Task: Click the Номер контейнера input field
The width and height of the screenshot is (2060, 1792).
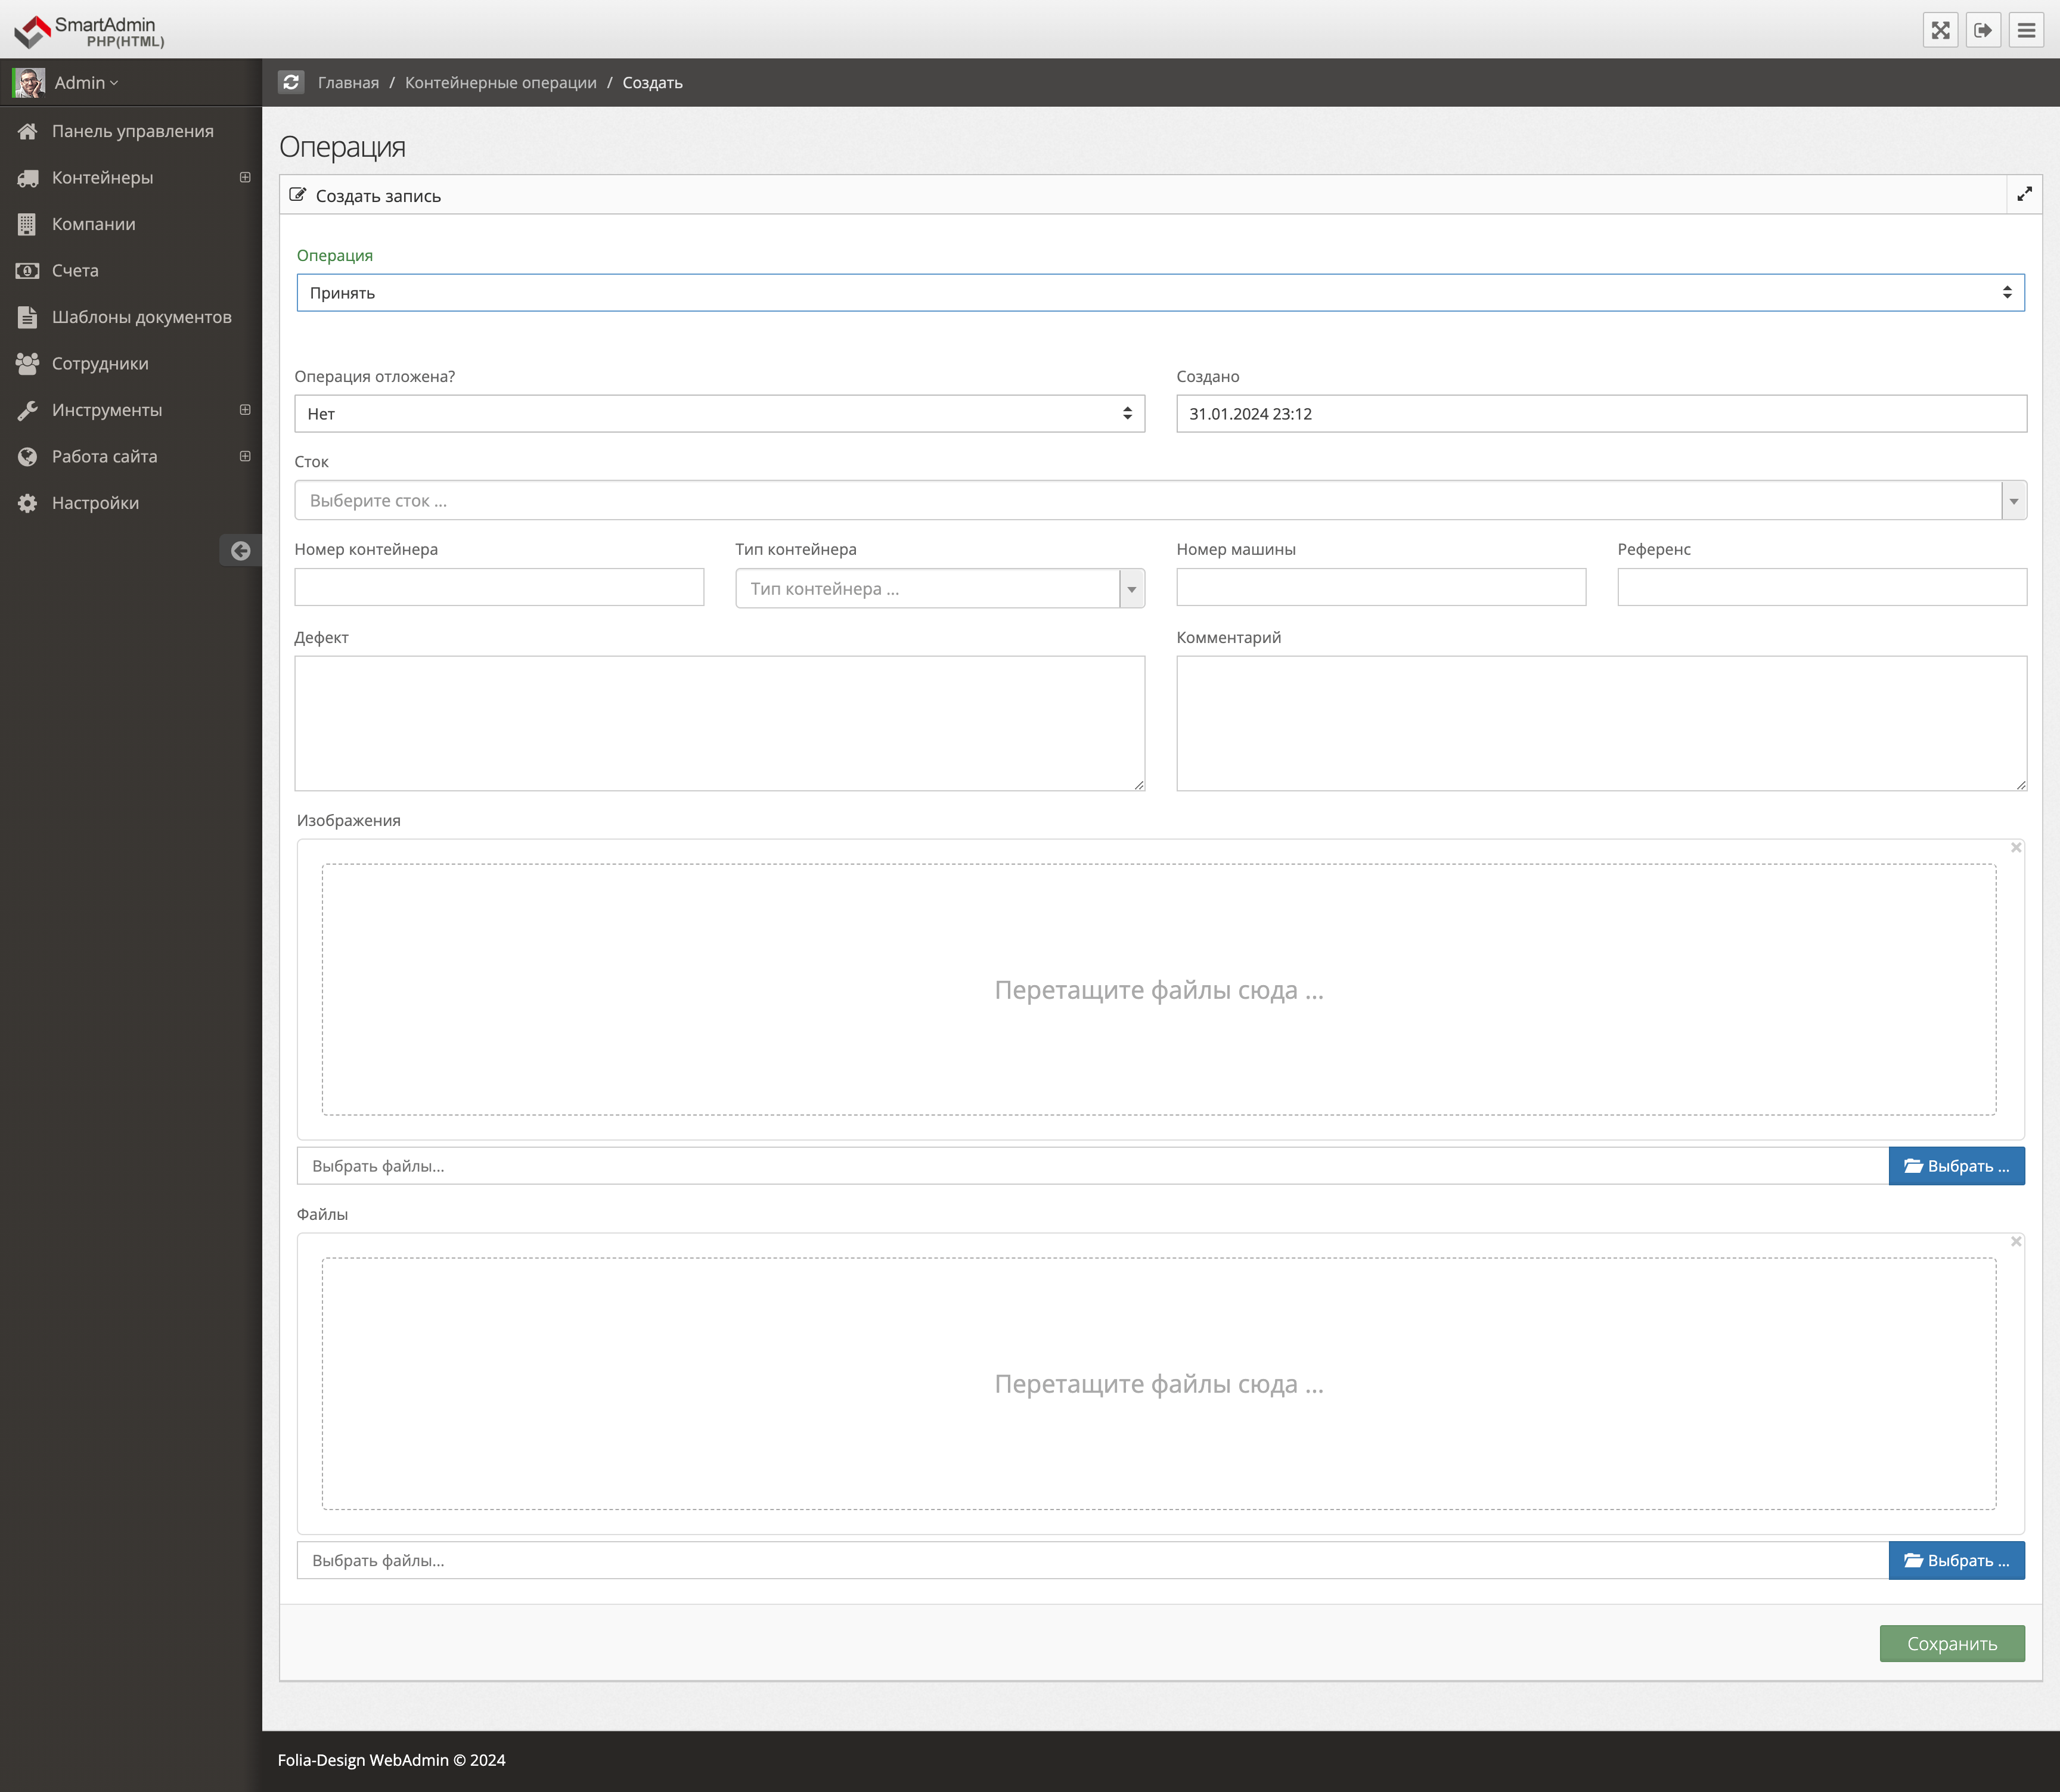Action: (499, 588)
